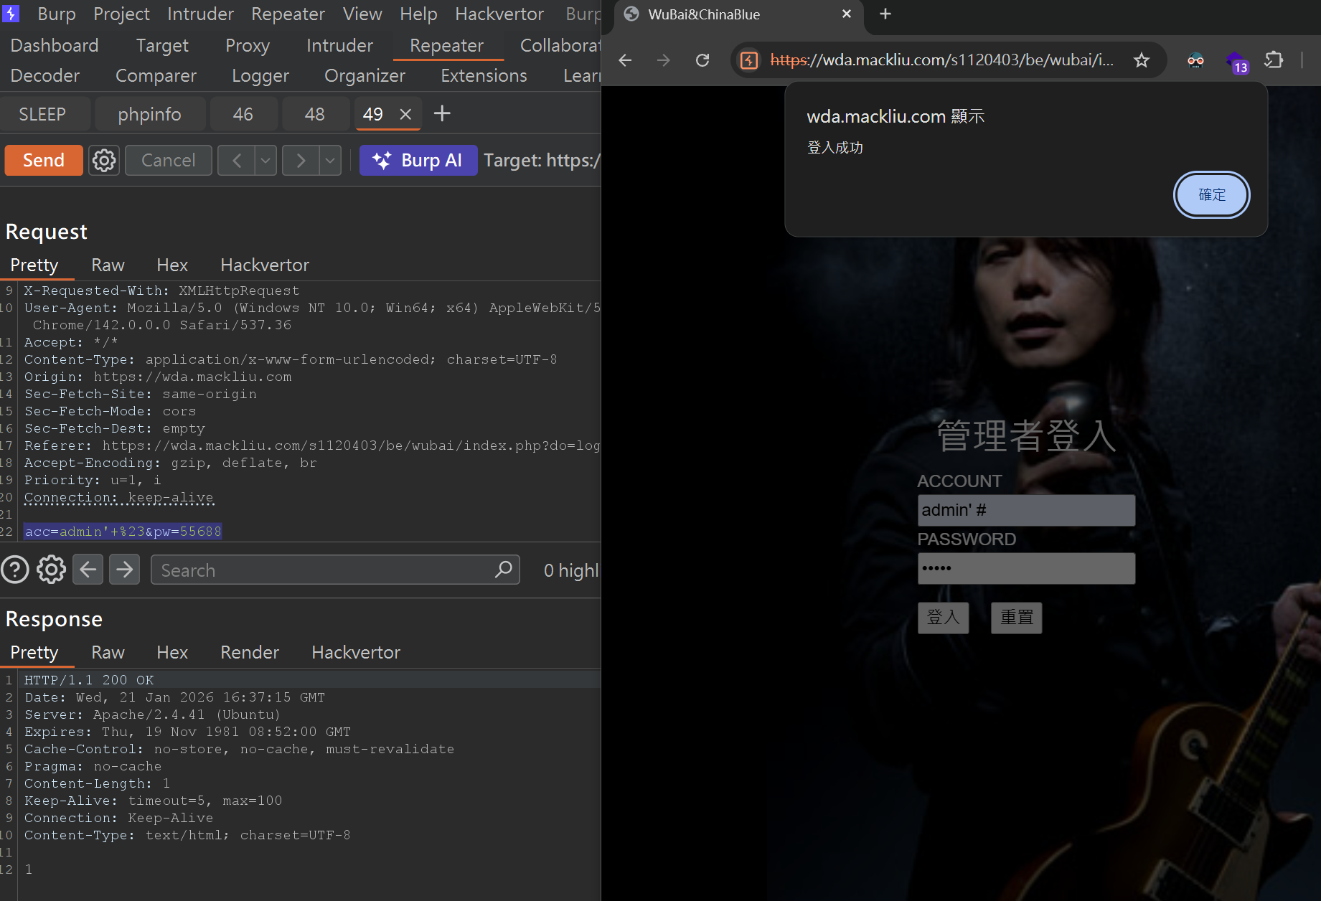
Task: Open the Hackvertor menu
Action: pos(499,14)
